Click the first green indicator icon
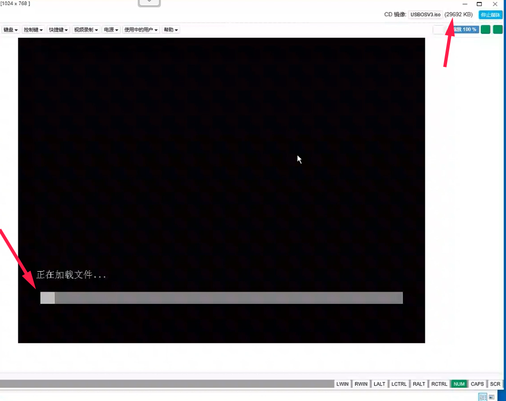506x401 pixels. click(485, 30)
